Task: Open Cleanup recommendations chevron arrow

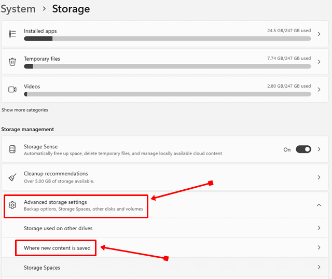Action: point(319,177)
